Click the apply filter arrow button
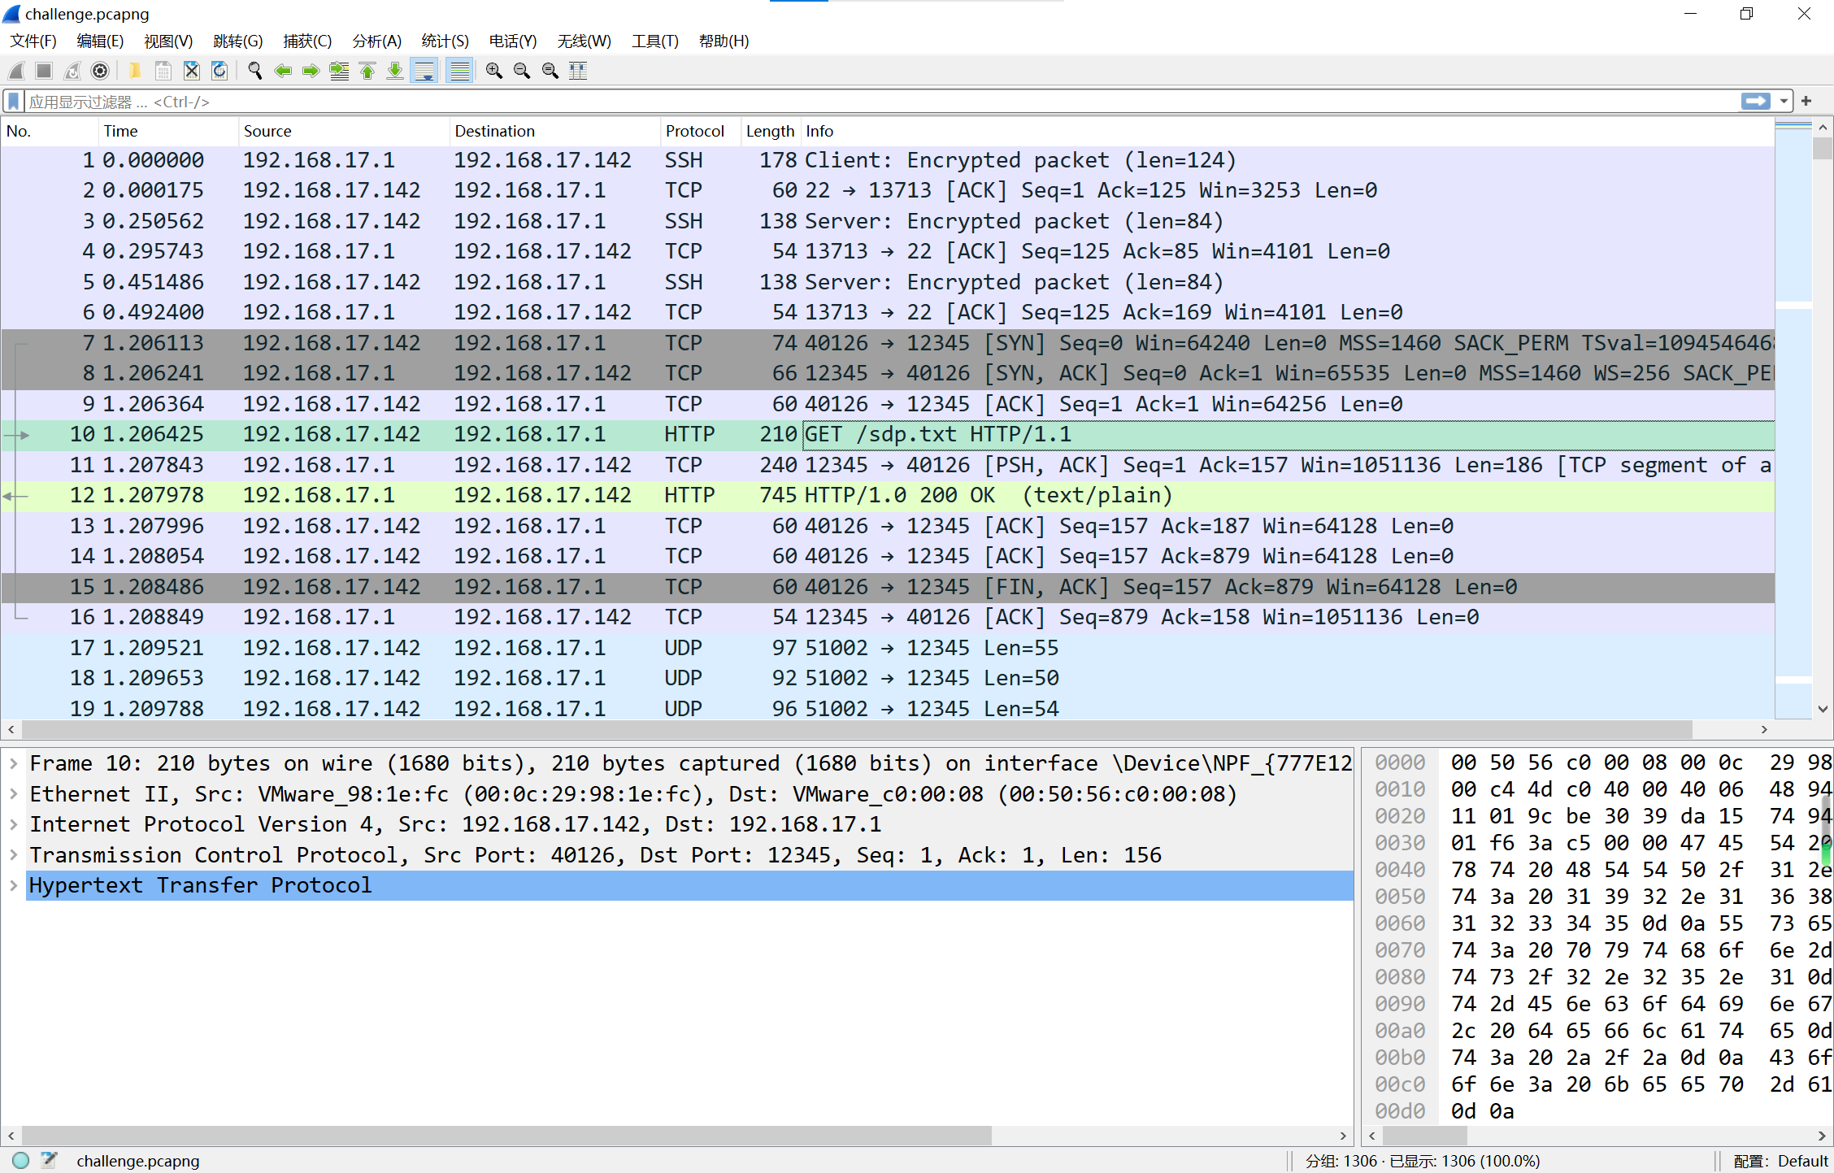Viewport: 1834px width, 1173px height. click(x=1755, y=102)
